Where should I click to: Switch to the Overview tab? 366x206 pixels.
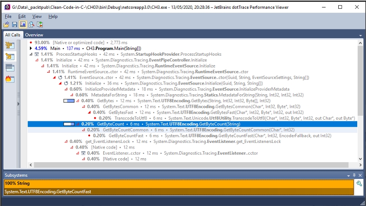coord(34,35)
